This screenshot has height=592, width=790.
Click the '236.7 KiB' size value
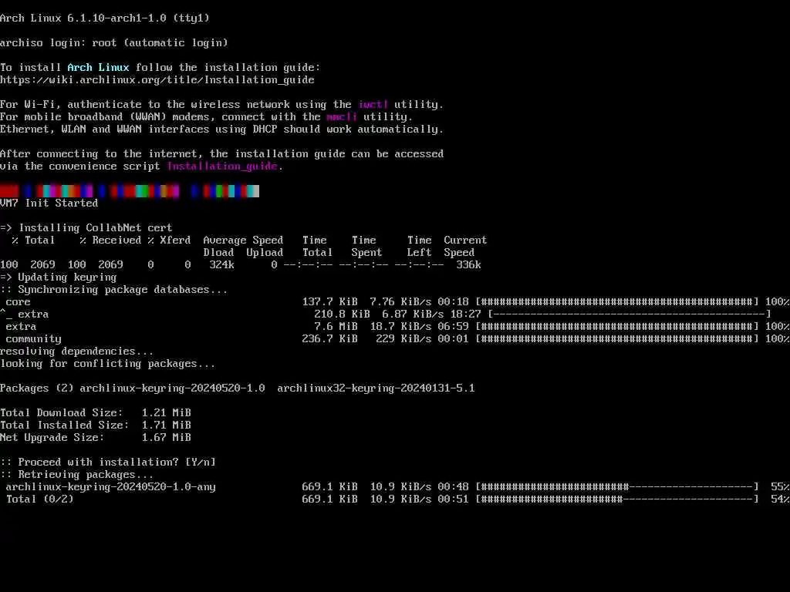tap(329, 339)
